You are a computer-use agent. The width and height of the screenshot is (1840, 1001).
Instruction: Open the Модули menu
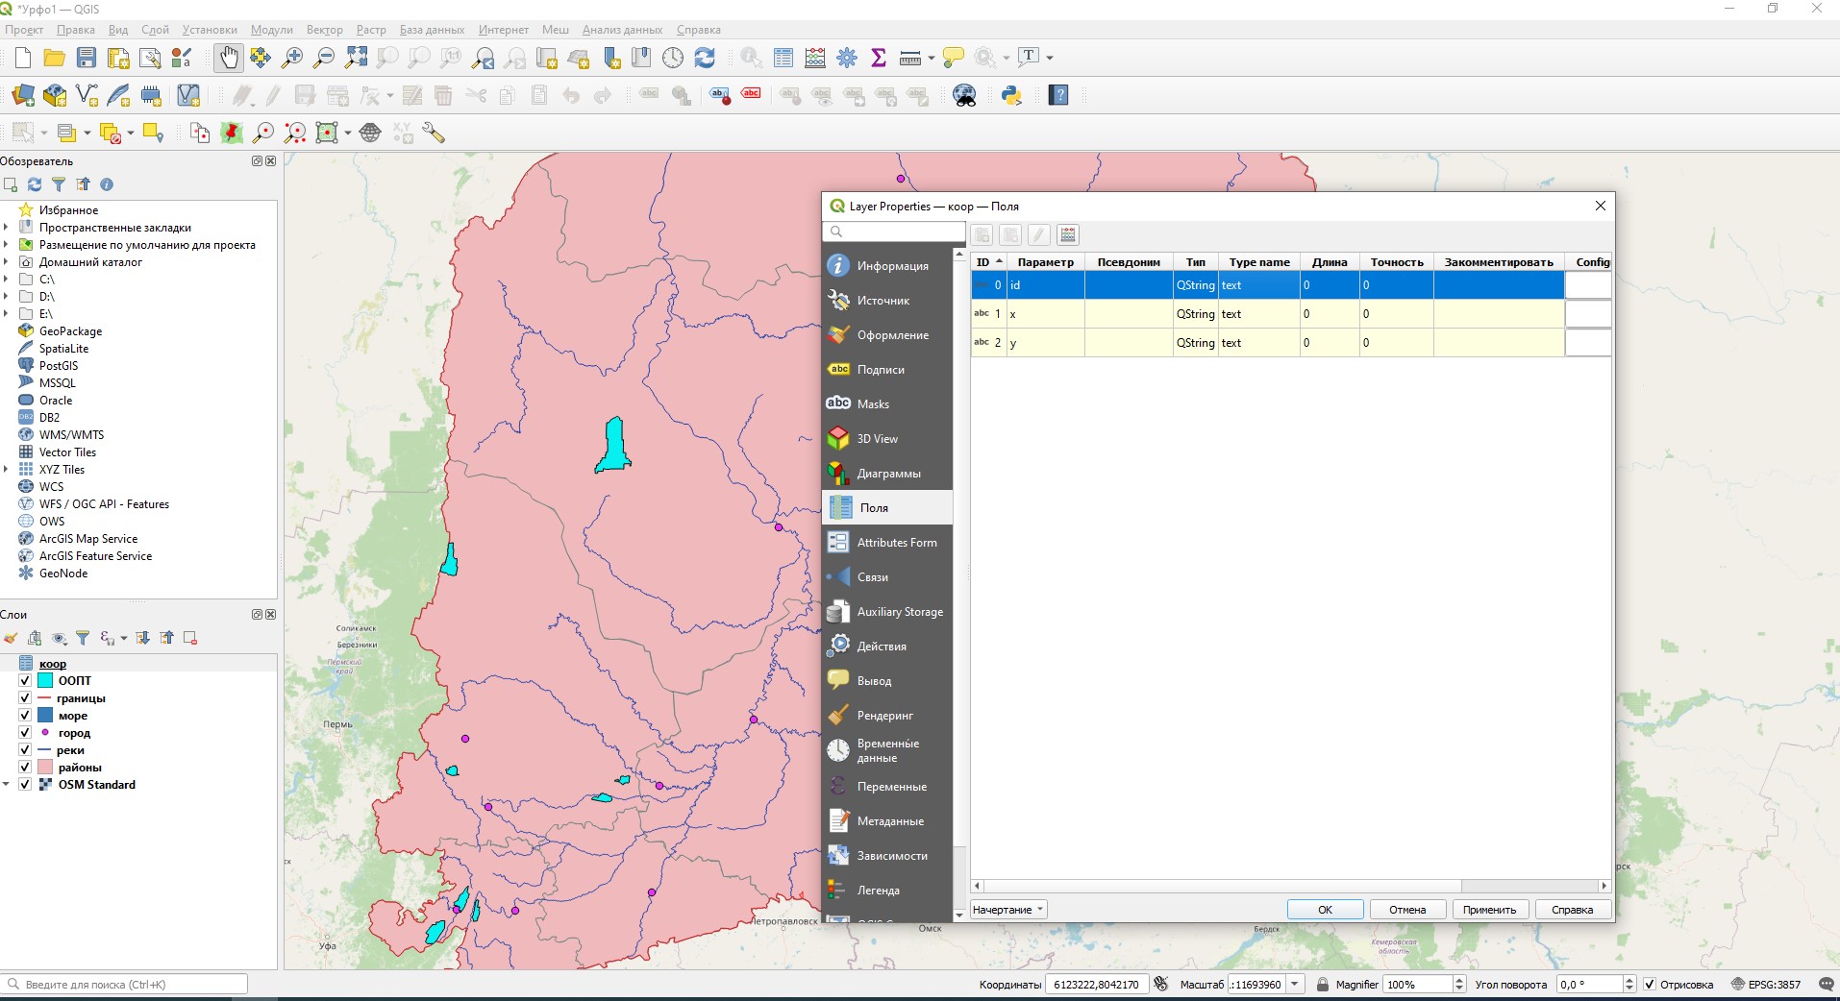[x=271, y=30]
